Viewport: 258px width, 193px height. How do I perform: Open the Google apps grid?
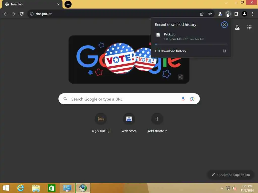(x=249, y=27)
